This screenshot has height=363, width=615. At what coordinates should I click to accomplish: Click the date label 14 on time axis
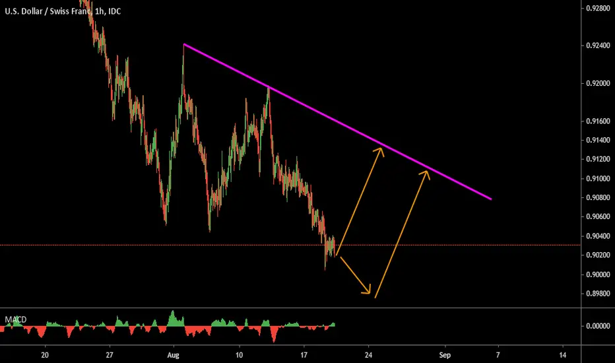coord(563,355)
